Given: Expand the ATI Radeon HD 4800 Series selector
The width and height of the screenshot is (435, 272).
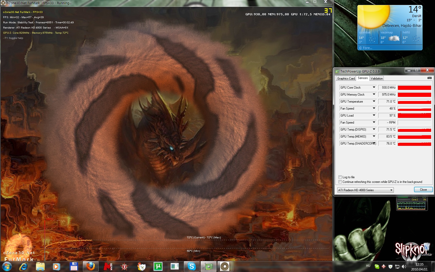Looking at the screenshot, I should pos(365,190).
